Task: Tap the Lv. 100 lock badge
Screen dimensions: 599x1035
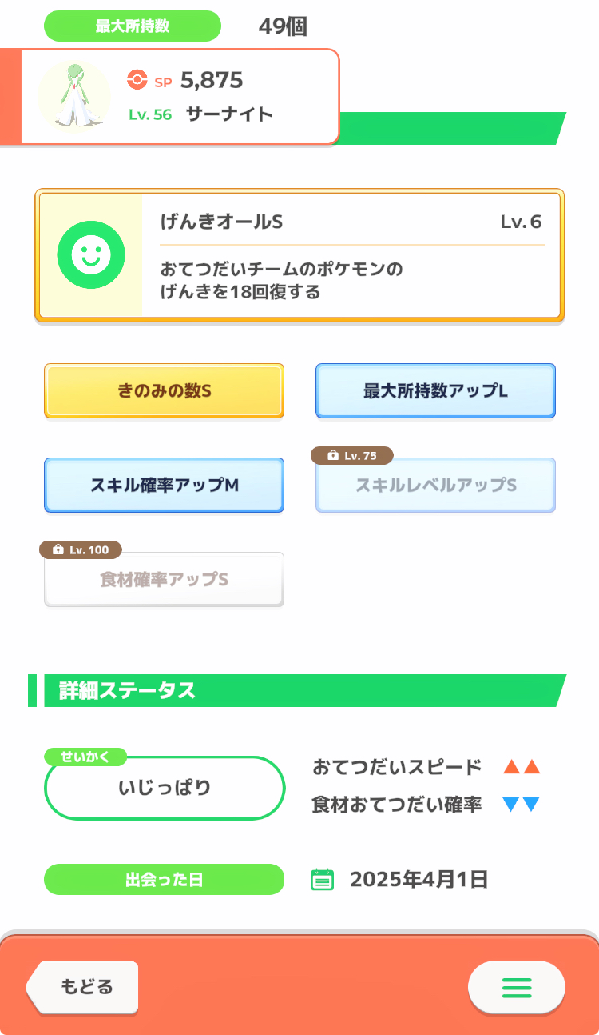Action: [81, 549]
